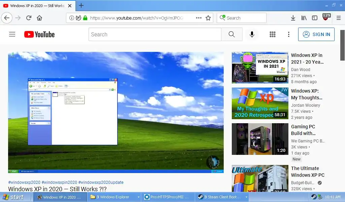Screen dimensions: 345x202
Task: Open the 'Windows XP in 2021' video title
Action: click(x=307, y=59)
